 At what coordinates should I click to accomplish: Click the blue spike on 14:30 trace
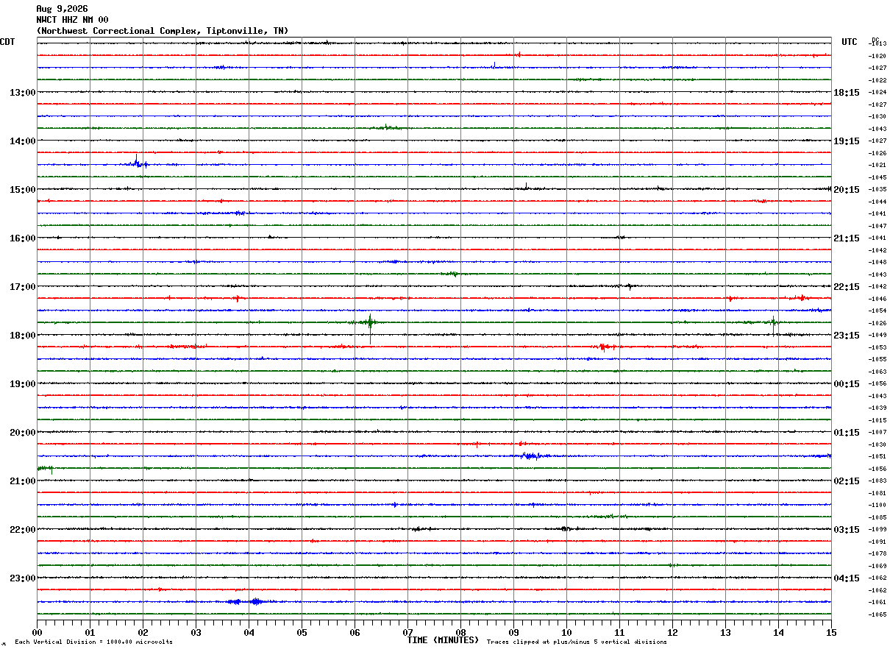tap(138, 163)
